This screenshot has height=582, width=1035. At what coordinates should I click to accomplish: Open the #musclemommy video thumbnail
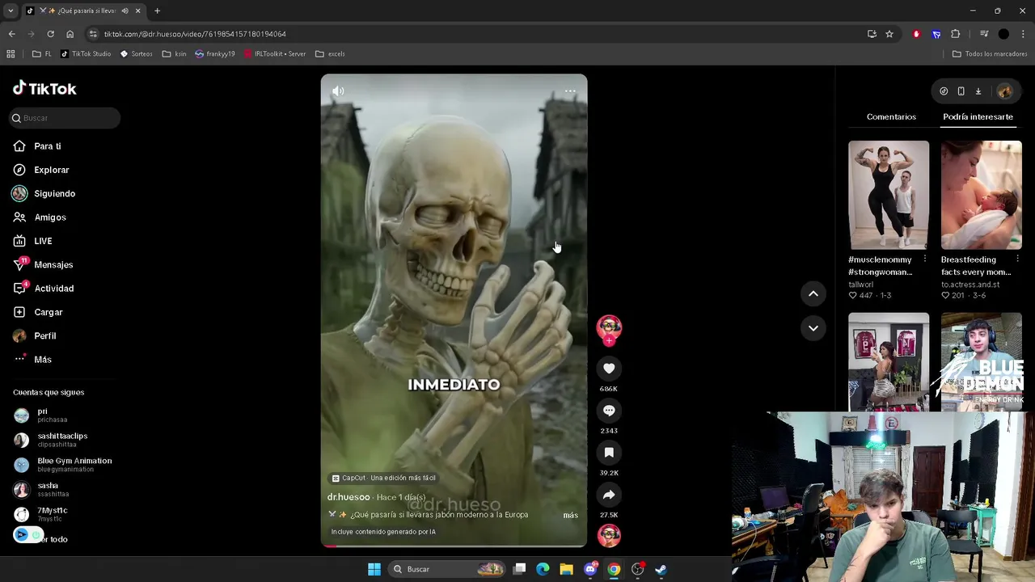(x=889, y=195)
